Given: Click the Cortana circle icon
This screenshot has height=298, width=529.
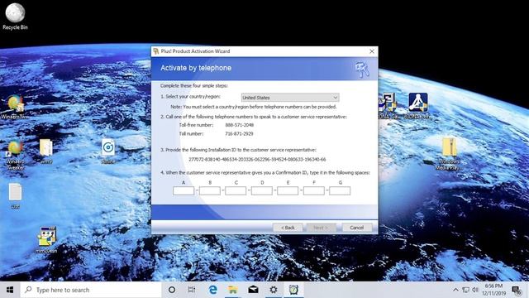Looking at the screenshot, I should pos(172,290).
